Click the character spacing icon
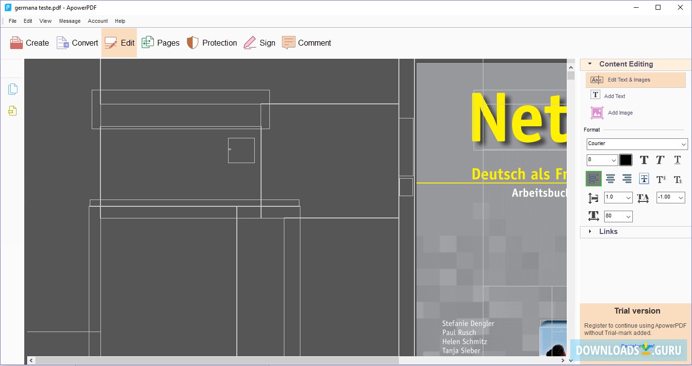This screenshot has height=366, width=692. point(643,198)
